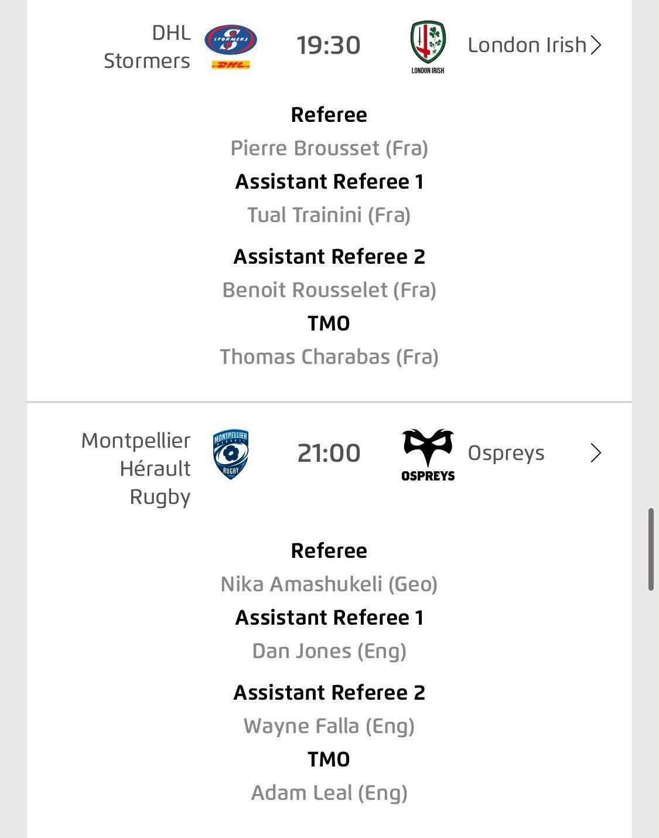Viewport: 659px width, 838px height.
Task: Click the page scrollbar thumb
Action: coord(651,549)
